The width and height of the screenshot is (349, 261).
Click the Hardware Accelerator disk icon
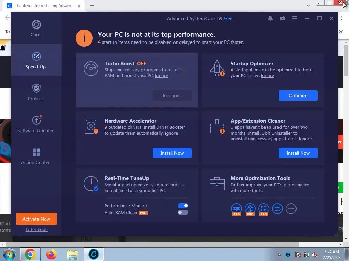pyautogui.click(x=91, y=126)
